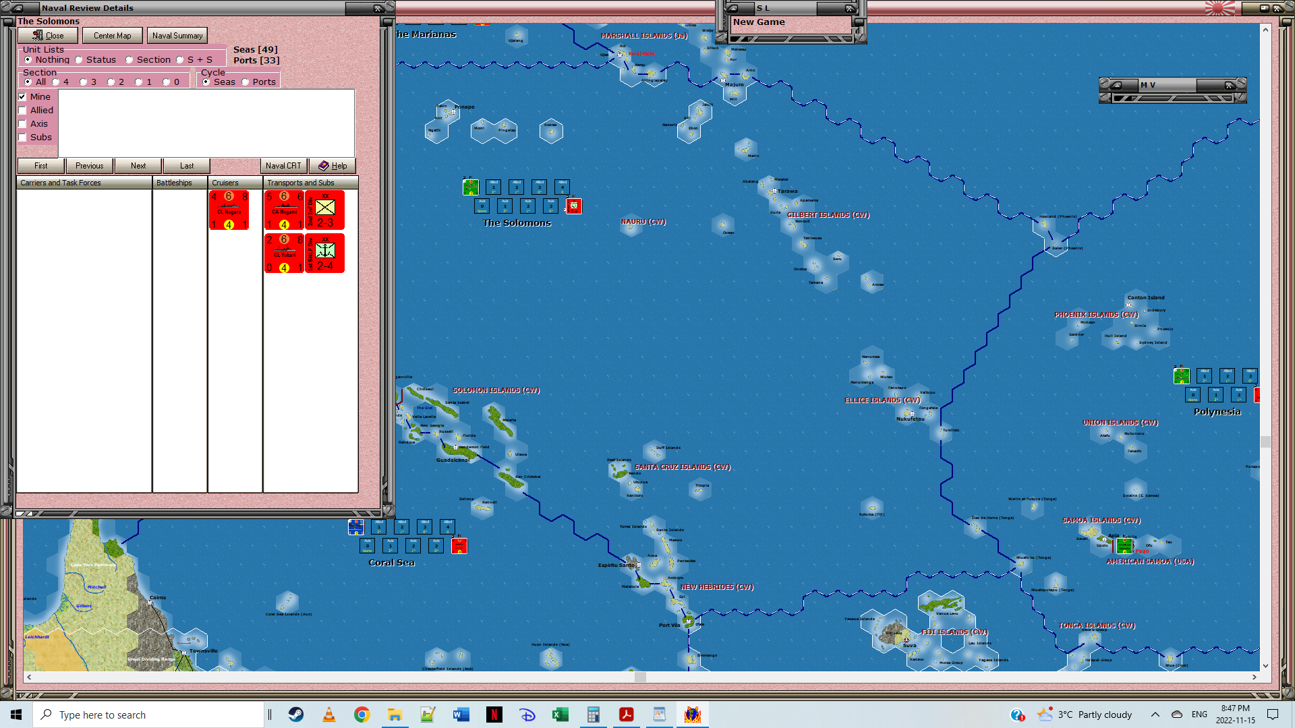Viewport: 1295px width, 728px height.
Task: Show hidden system tray icons
Action: (x=1155, y=715)
